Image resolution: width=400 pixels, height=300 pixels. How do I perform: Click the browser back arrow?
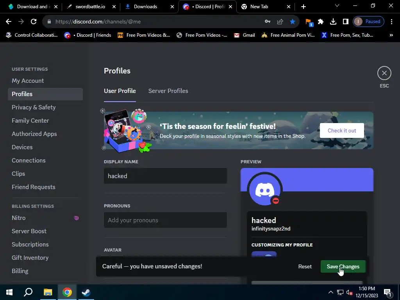click(9, 22)
